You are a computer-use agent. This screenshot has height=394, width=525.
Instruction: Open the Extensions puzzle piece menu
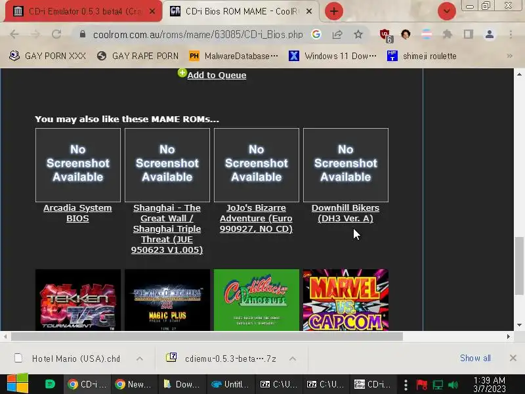[x=448, y=34]
